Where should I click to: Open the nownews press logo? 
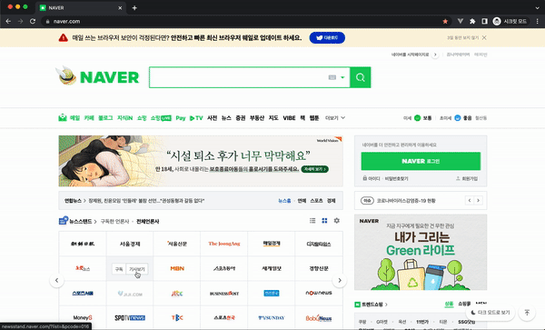[319, 293]
